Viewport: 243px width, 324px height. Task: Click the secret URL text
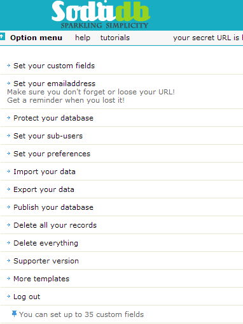(x=208, y=38)
